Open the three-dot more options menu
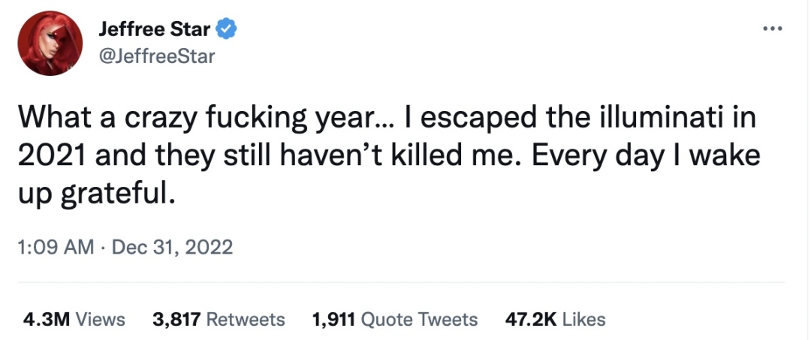The width and height of the screenshot is (811, 340). click(772, 29)
